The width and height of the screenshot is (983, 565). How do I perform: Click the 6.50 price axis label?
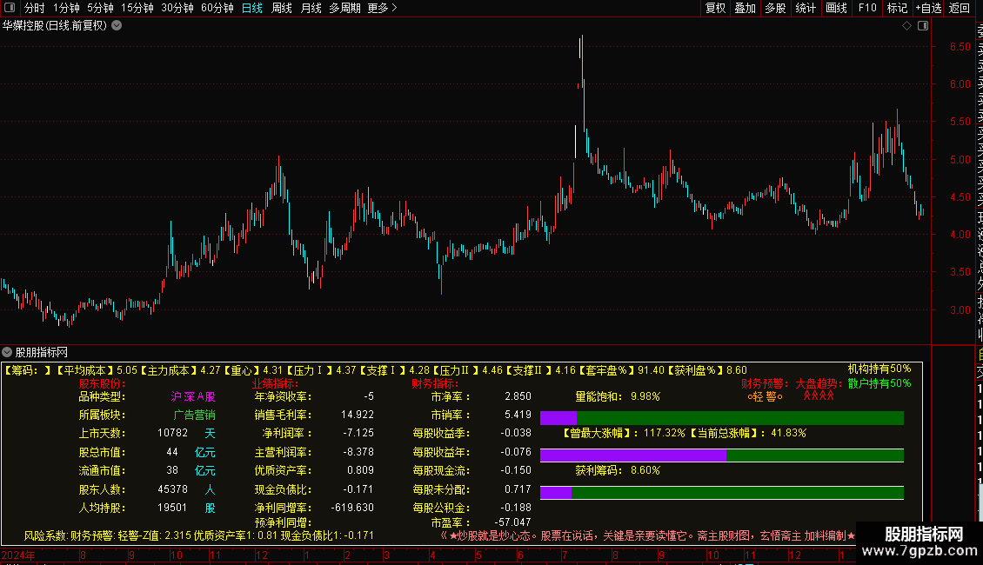960,47
